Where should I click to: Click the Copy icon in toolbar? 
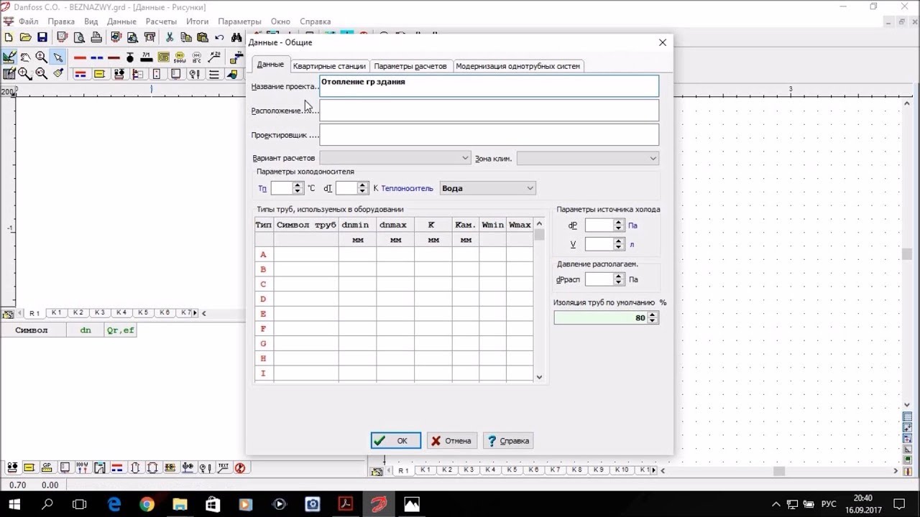(x=186, y=37)
